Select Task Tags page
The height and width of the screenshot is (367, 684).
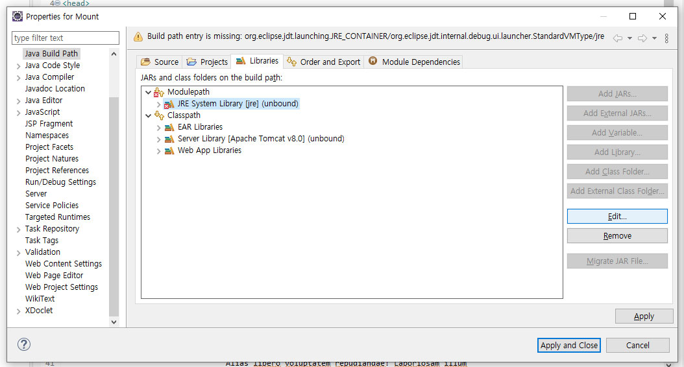(x=42, y=240)
